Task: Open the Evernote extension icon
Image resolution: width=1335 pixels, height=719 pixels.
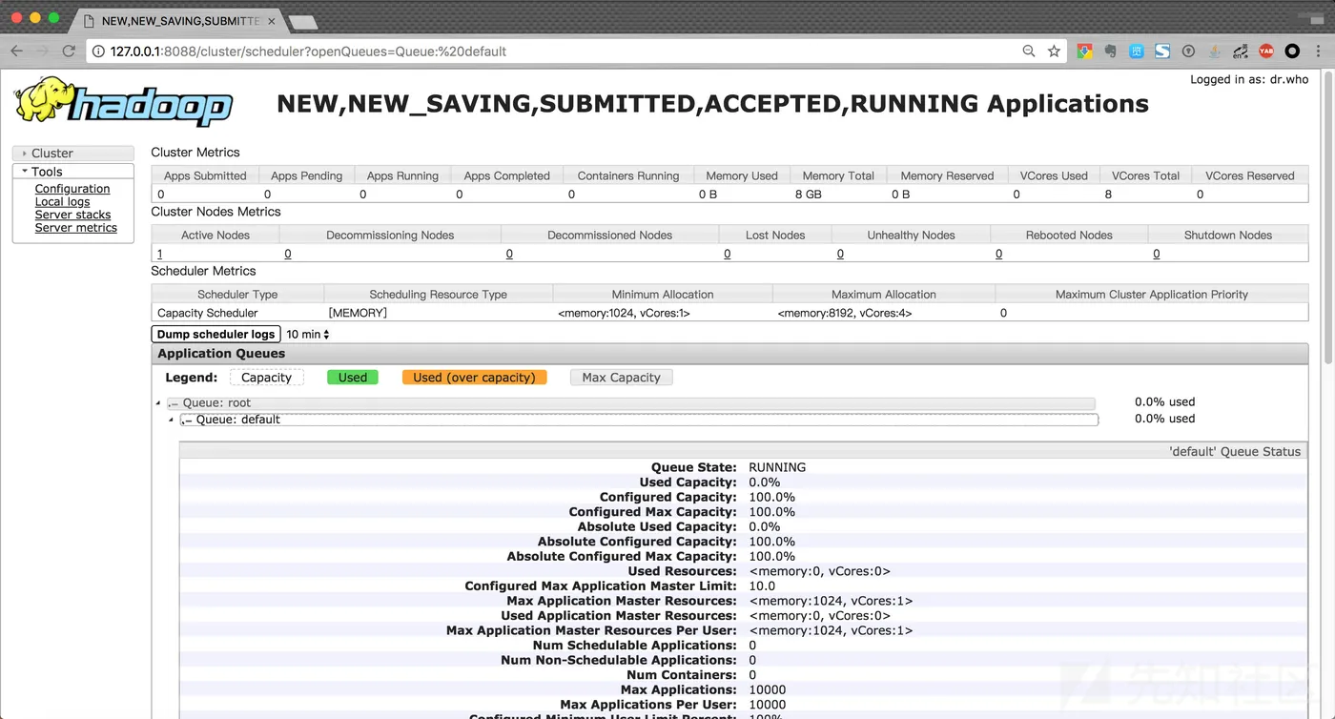Action: (1111, 51)
